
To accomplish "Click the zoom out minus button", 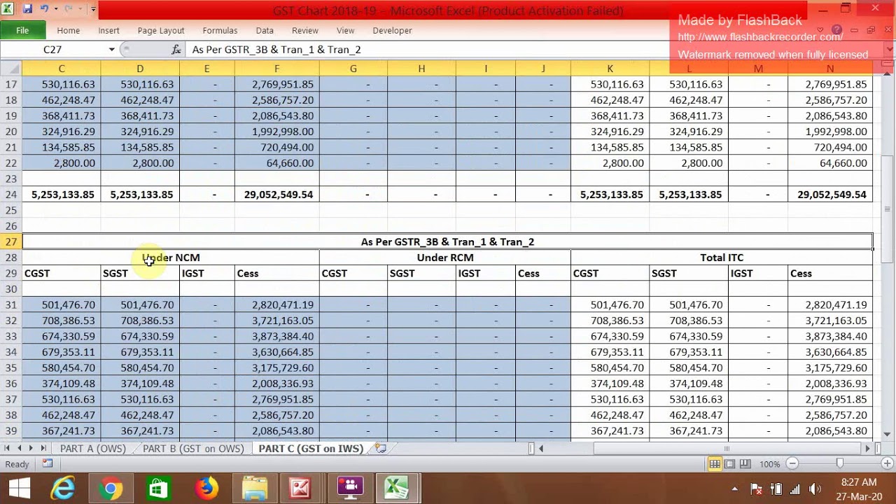I will pyautogui.click(x=792, y=463).
